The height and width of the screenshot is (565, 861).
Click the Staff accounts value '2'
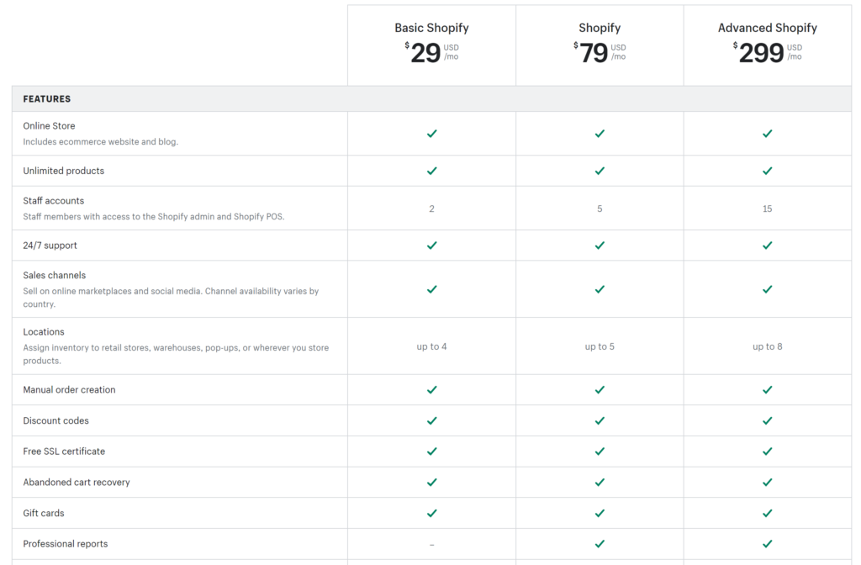[x=431, y=209]
